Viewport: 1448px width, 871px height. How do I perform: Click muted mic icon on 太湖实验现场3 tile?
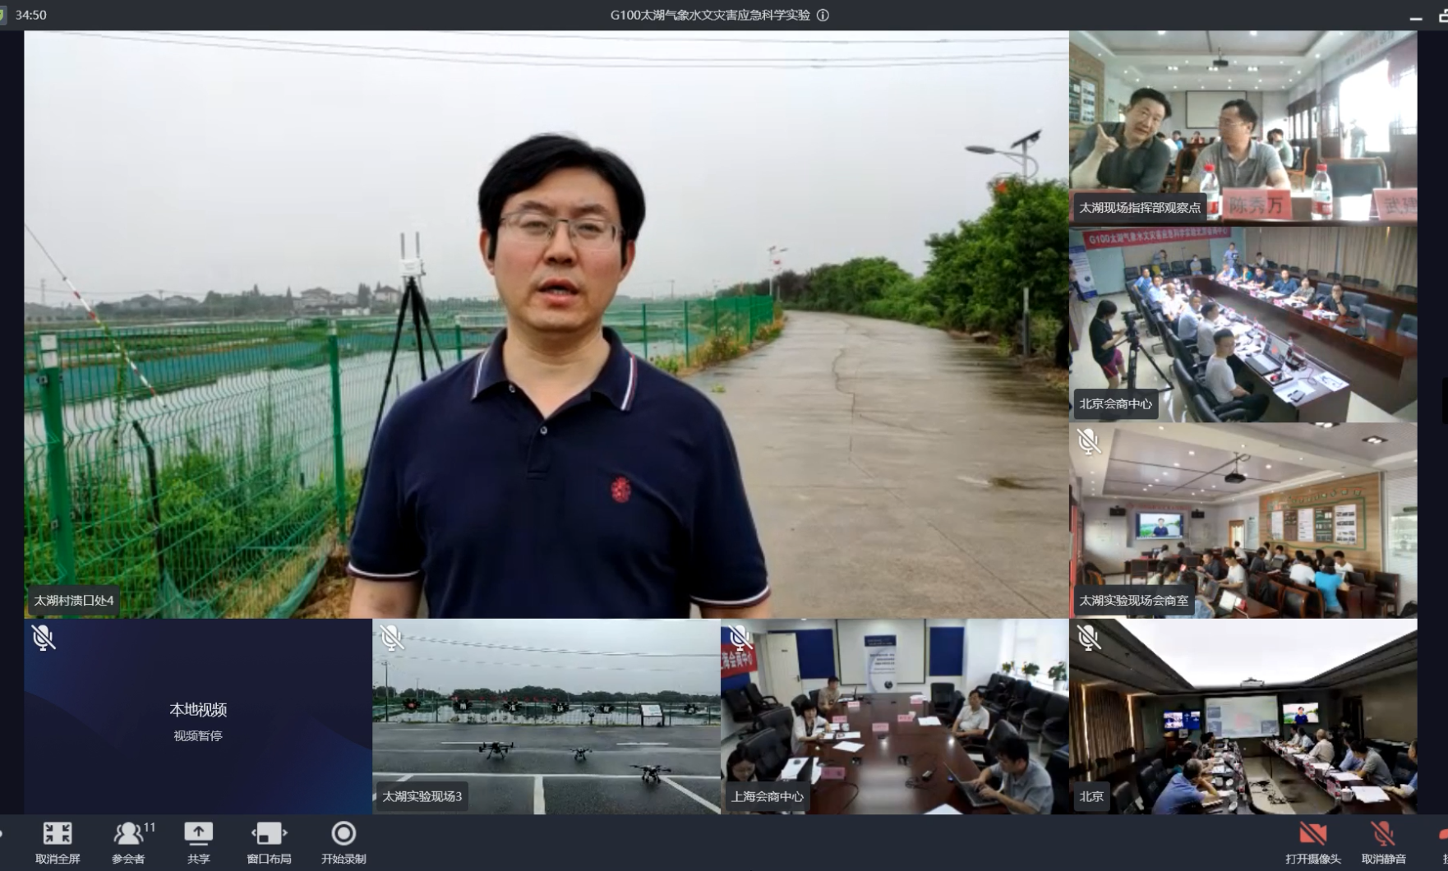coord(391,638)
